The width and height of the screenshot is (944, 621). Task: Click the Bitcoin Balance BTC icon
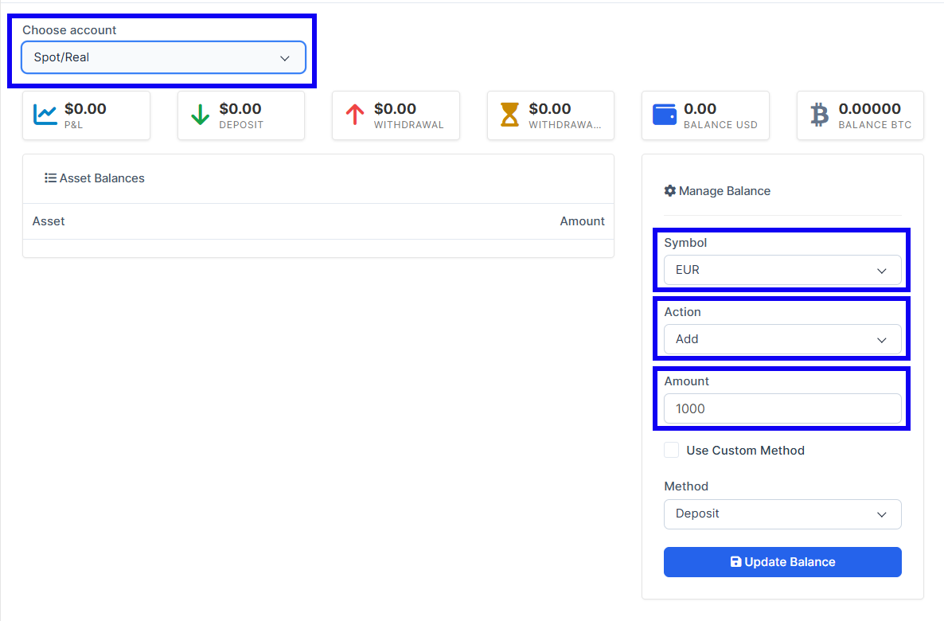tap(819, 115)
